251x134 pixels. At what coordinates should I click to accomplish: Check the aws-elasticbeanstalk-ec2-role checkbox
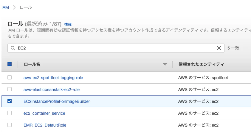pyautogui.click(x=10, y=89)
